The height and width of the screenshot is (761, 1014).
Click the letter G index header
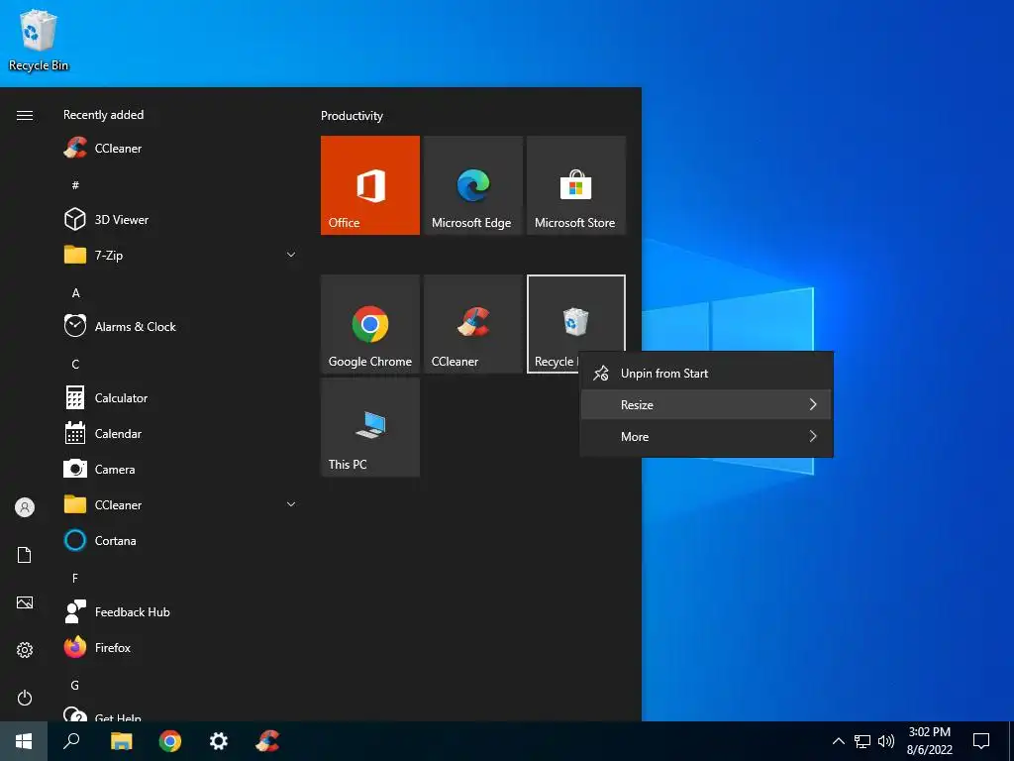click(x=75, y=685)
